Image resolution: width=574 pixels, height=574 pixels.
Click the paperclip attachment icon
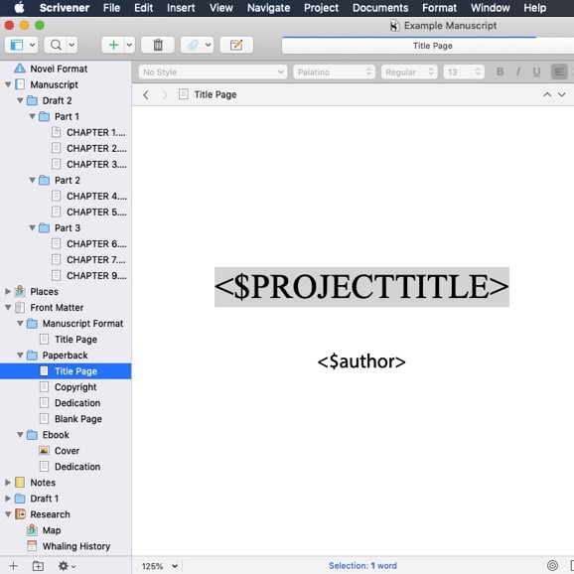point(193,45)
